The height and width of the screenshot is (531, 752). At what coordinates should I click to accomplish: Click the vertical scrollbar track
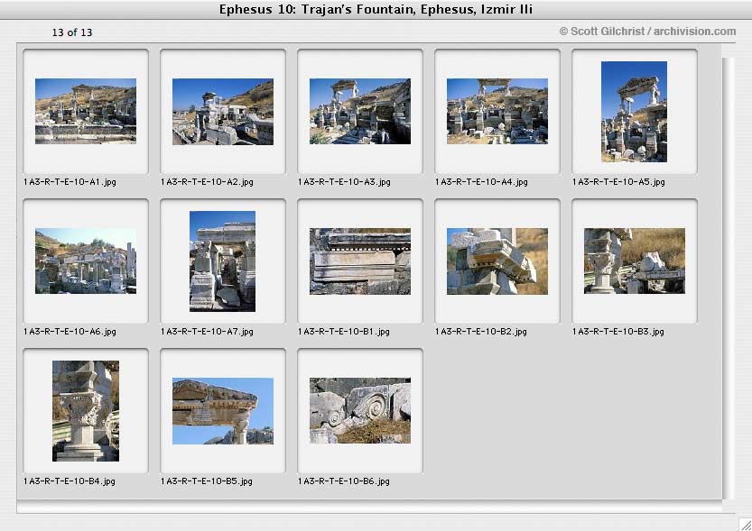click(x=728, y=278)
